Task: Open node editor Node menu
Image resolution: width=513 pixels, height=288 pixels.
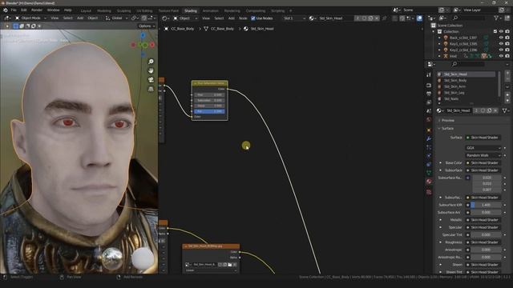Action: point(243,18)
